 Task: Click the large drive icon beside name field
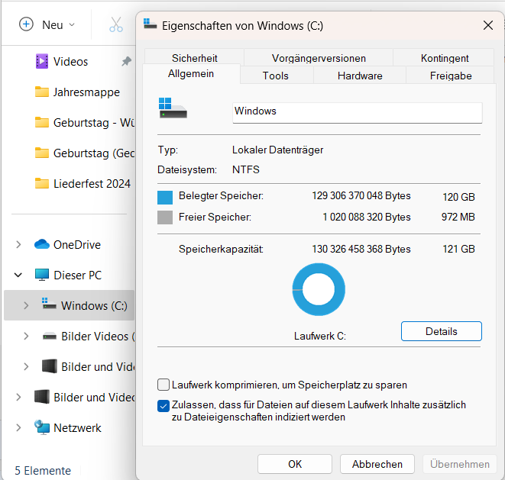click(173, 108)
